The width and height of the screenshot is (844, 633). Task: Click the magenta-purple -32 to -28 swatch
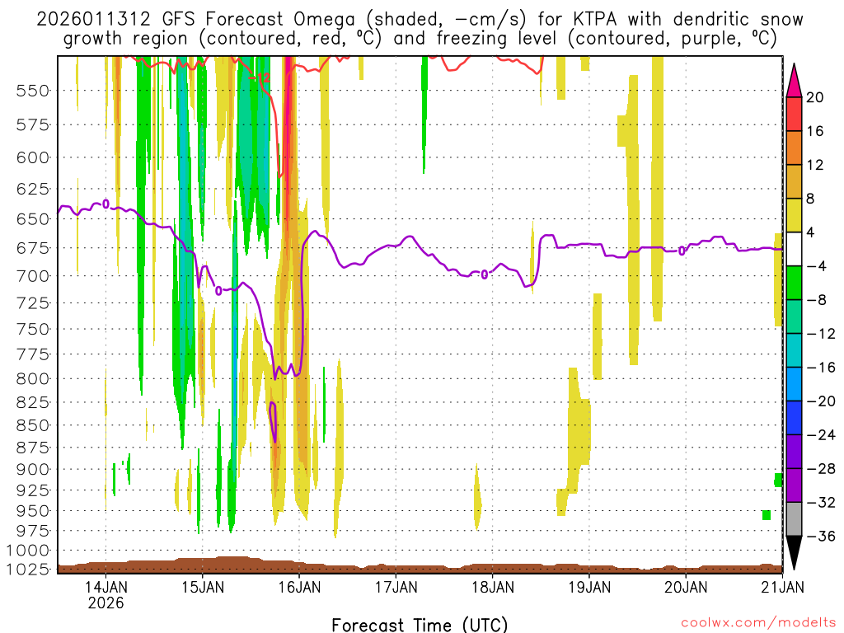pyautogui.click(x=794, y=485)
